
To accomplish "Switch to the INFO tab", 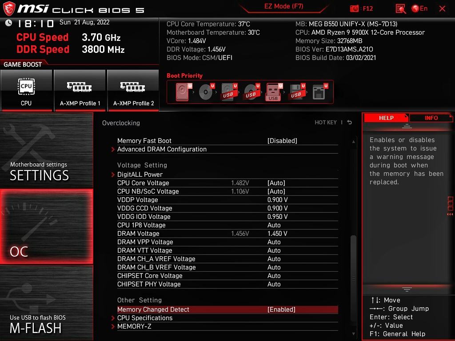I will pos(431,118).
